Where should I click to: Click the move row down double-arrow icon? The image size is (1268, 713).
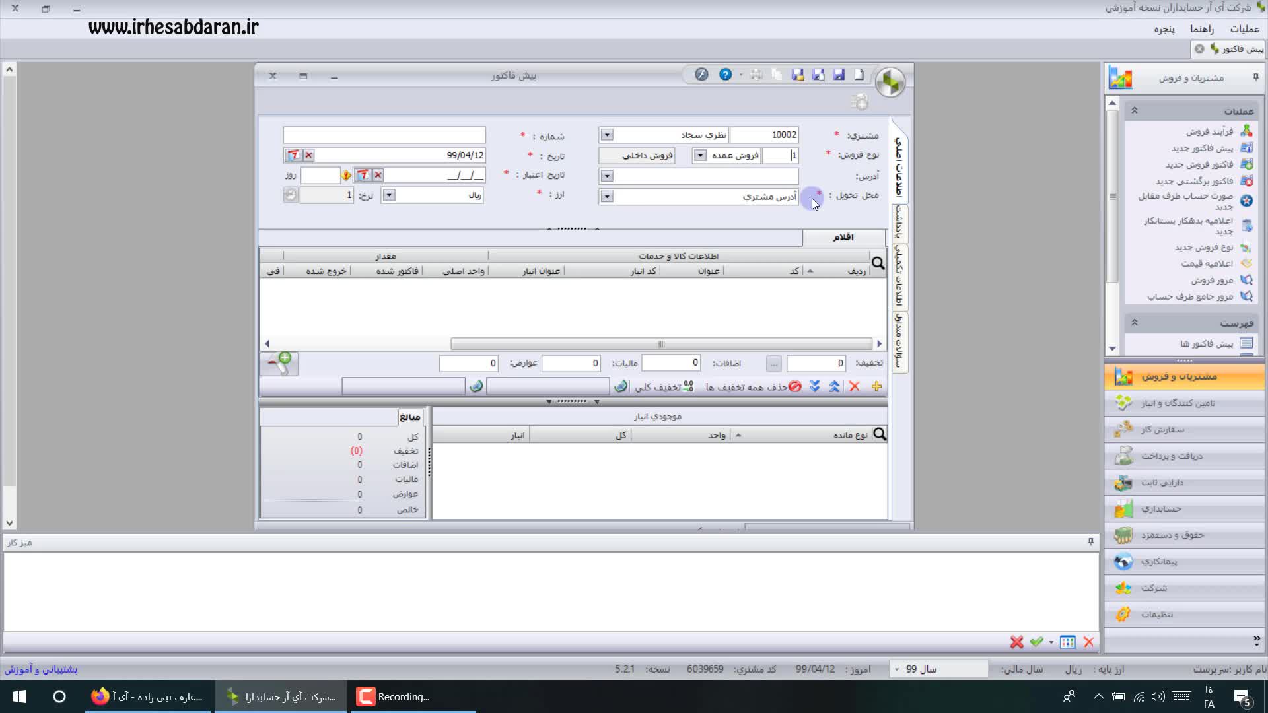815,387
